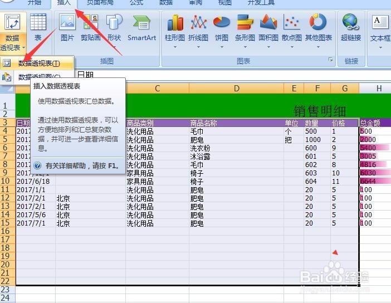Click price cell 11 in row 10

click(345, 182)
